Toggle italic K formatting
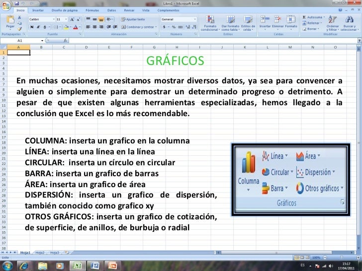The height and width of the screenshot is (271, 362). (x=38, y=27)
